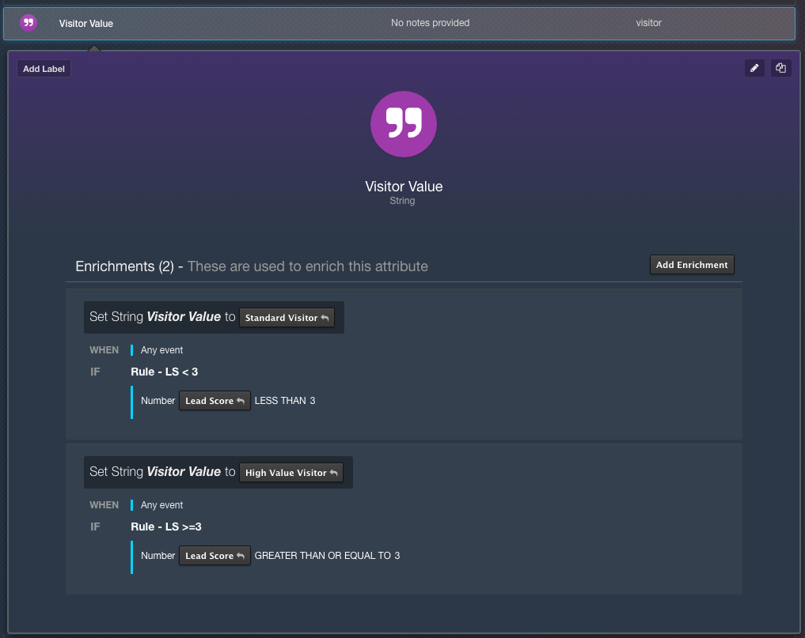Click the 'No notes provided' text
The width and height of the screenshot is (805, 638).
(x=430, y=23)
